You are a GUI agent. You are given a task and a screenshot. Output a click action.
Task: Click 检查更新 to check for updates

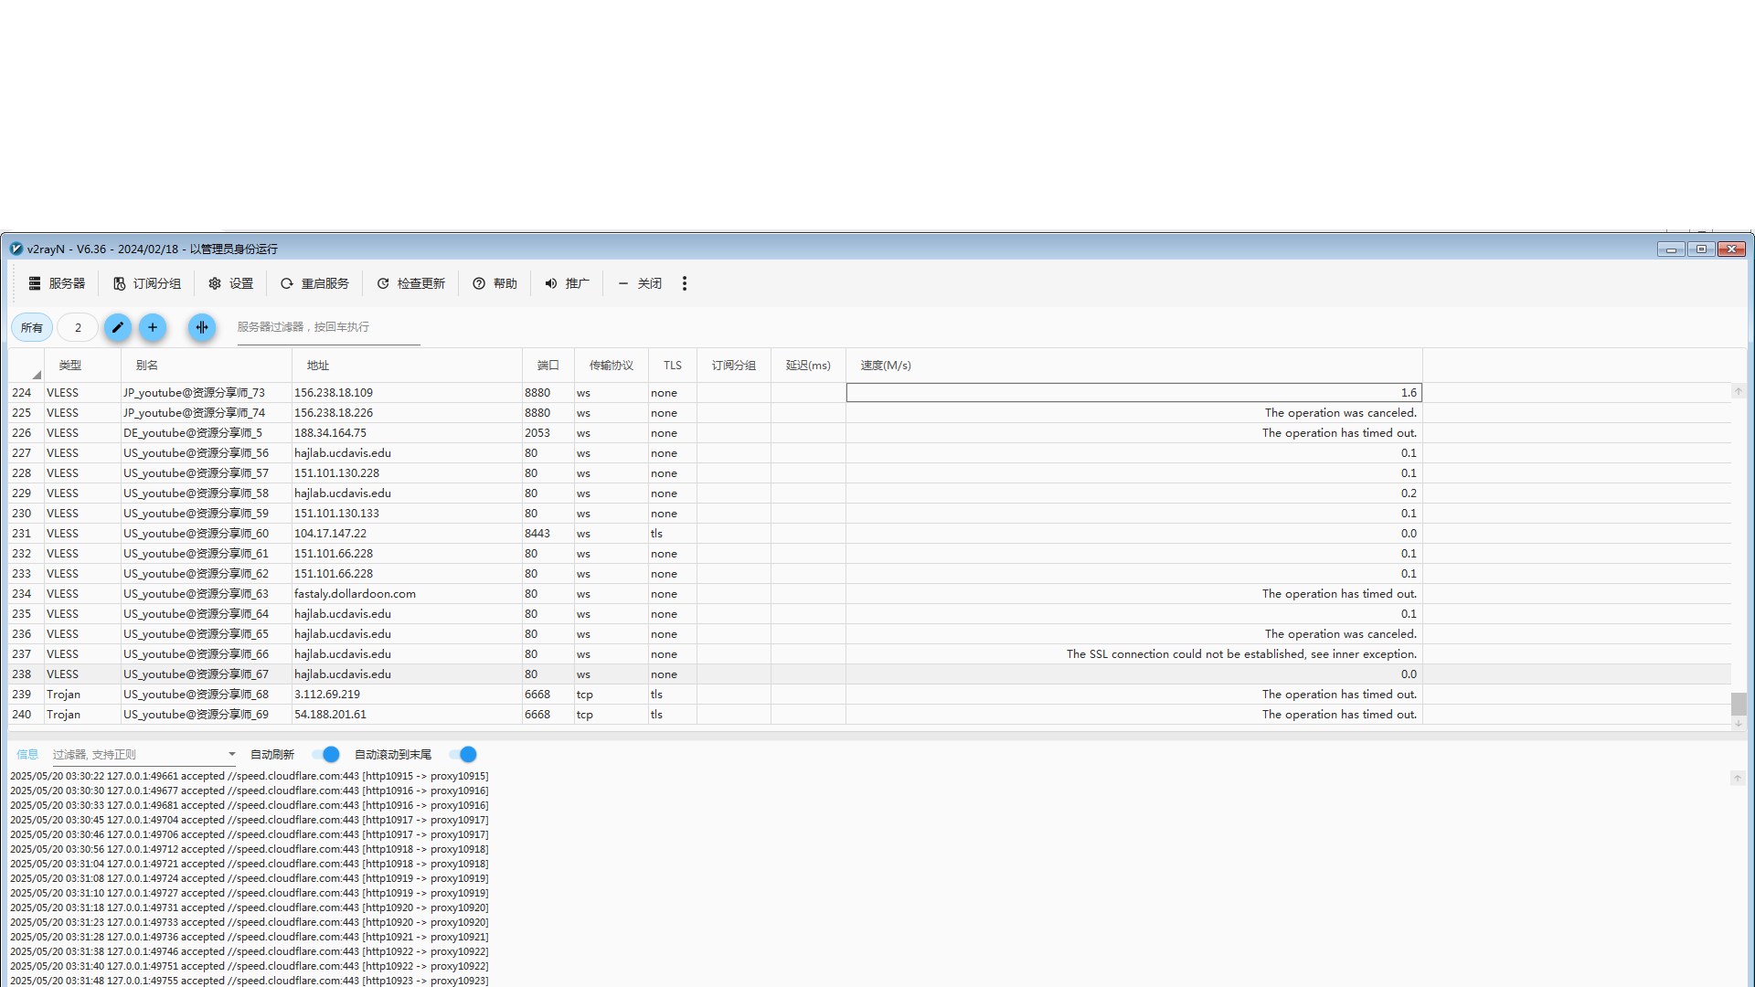pyautogui.click(x=410, y=283)
